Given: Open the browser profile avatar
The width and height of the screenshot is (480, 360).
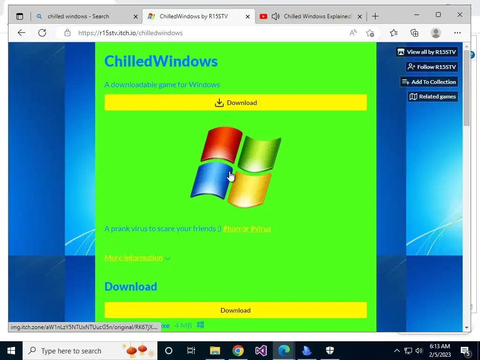Looking at the screenshot, I should (x=435, y=33).
